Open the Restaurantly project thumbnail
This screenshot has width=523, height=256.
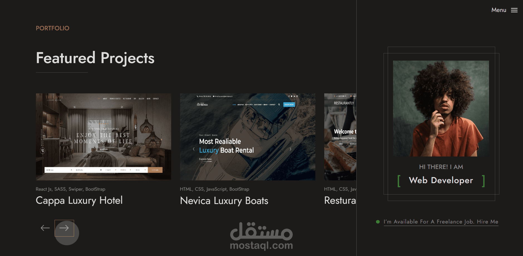(x=340, y=137)
